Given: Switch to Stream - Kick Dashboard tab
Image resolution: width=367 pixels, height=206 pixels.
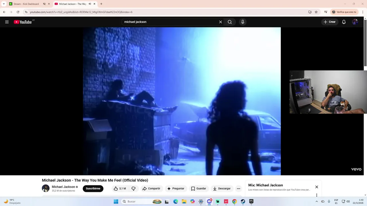Looking at the screenshot, I should tap(26, 4).
